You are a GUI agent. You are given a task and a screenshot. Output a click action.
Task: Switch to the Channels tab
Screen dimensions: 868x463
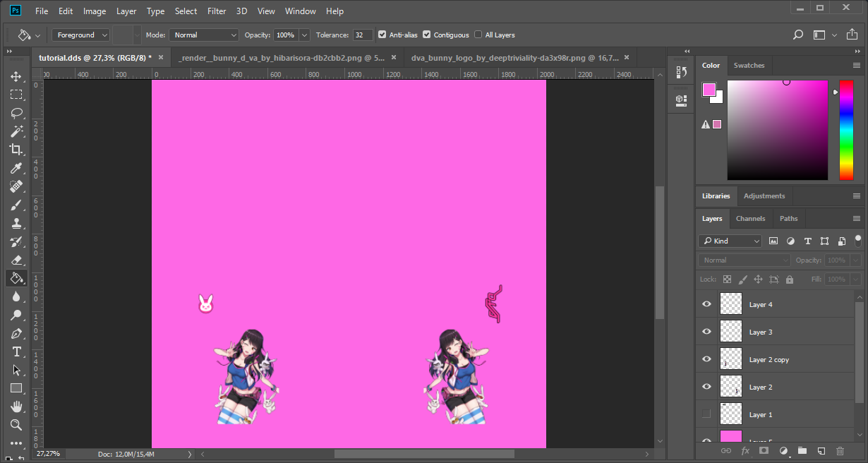coord(750,219)
